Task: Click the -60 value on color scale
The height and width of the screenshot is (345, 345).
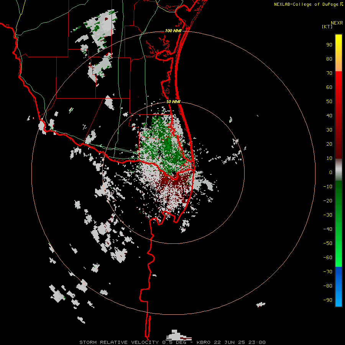Action: click(328, 258)
